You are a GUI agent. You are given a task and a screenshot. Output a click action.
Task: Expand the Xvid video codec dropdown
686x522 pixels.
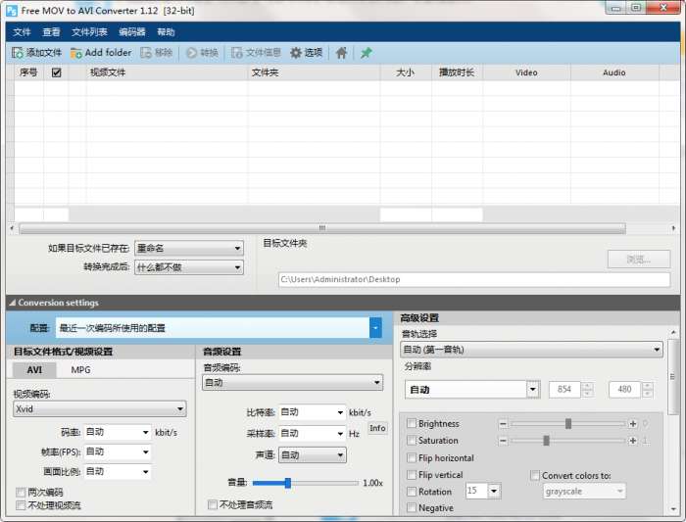[x=180, y=409]
